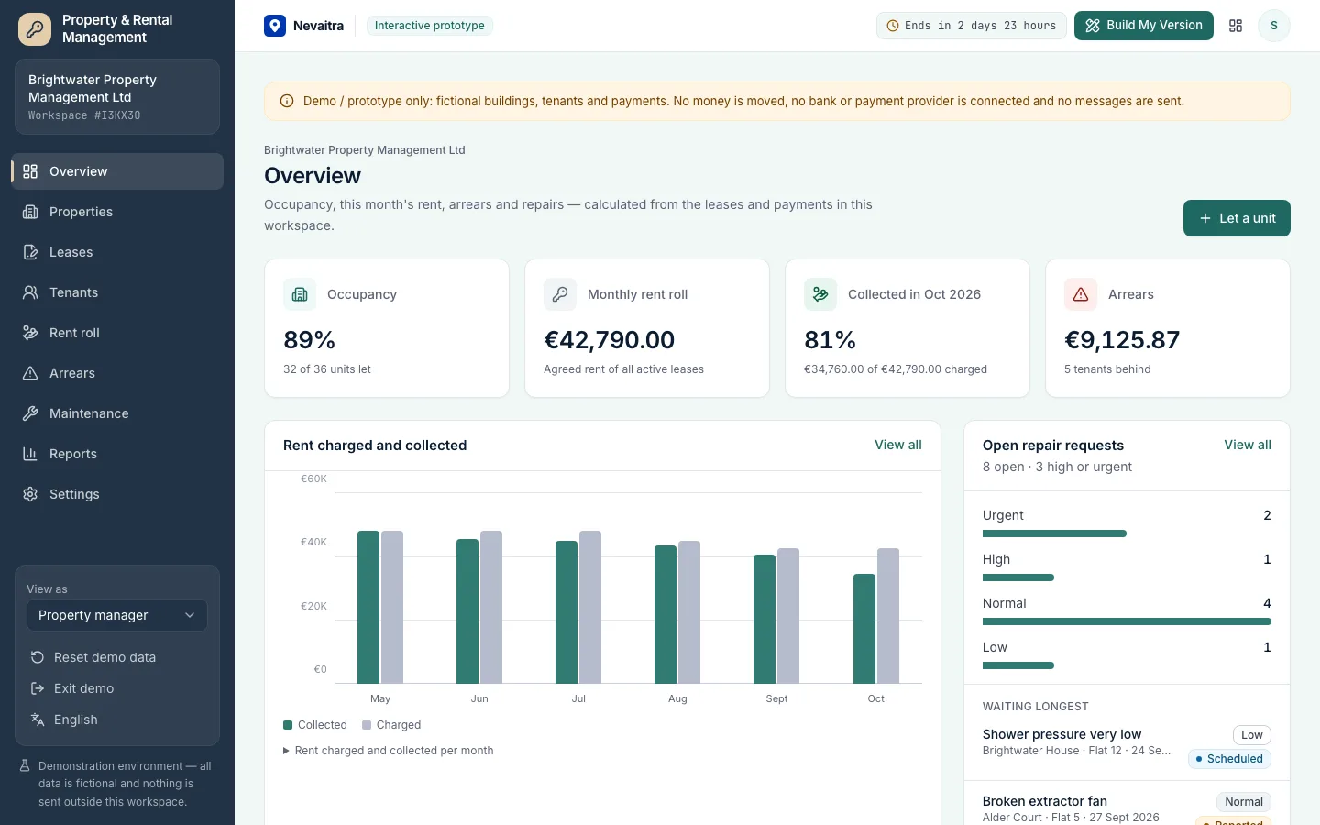Click the info icon in demo notice banner

pos(287,102)
